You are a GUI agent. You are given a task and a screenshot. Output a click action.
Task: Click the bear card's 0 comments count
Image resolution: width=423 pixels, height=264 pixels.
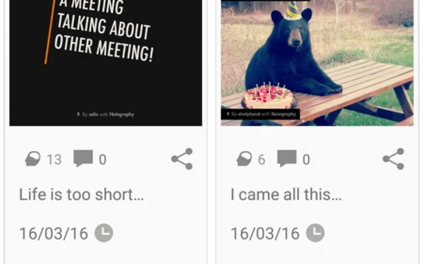coord(306,160)
